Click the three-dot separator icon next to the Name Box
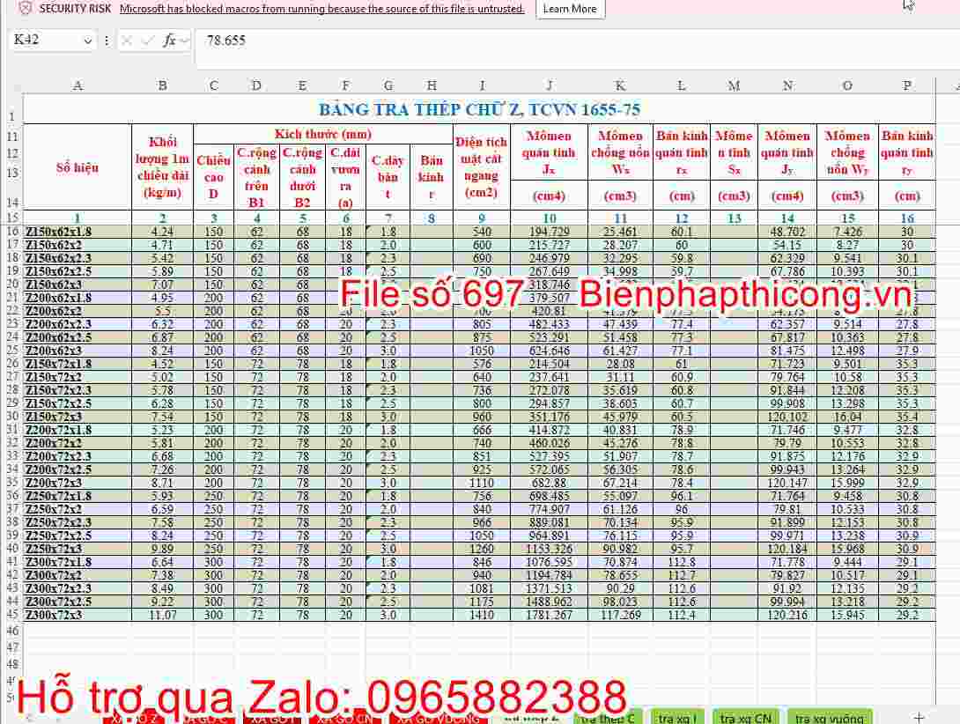Image resolution: width=960 pixels, height=724 pixels. [106, 40]
